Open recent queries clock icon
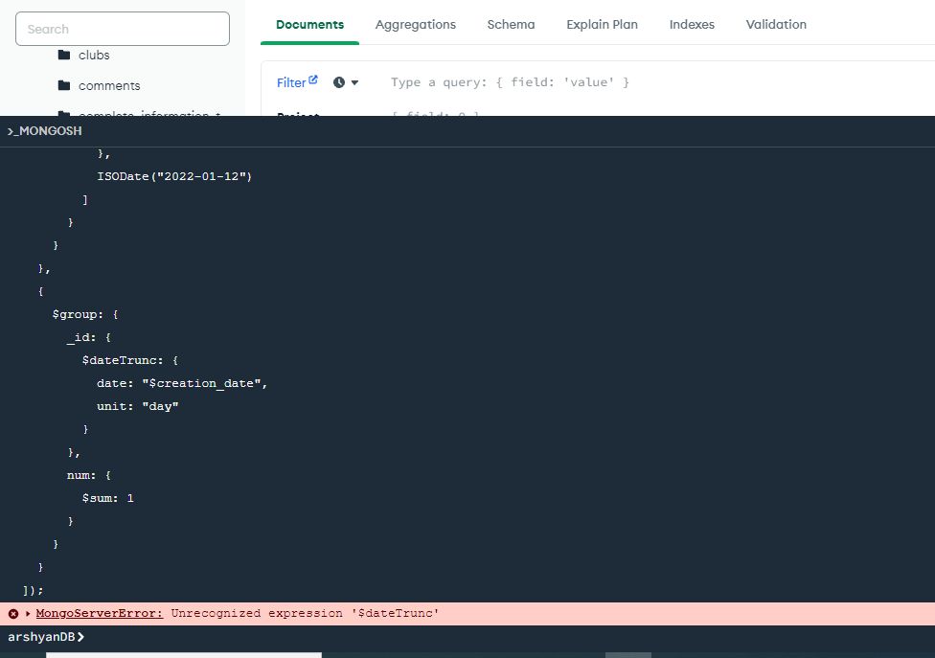 [339, 82]
